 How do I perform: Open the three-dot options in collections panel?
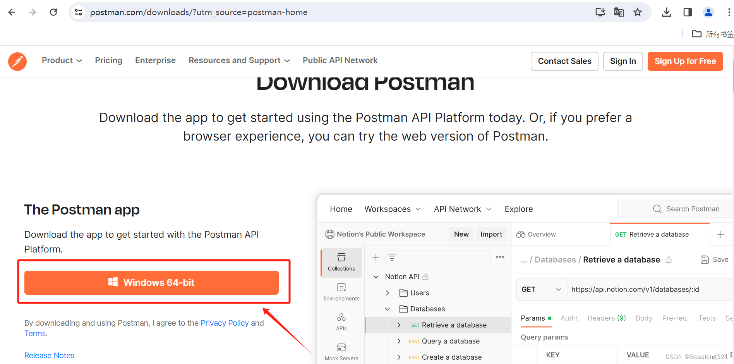click(x=500, y=257)
